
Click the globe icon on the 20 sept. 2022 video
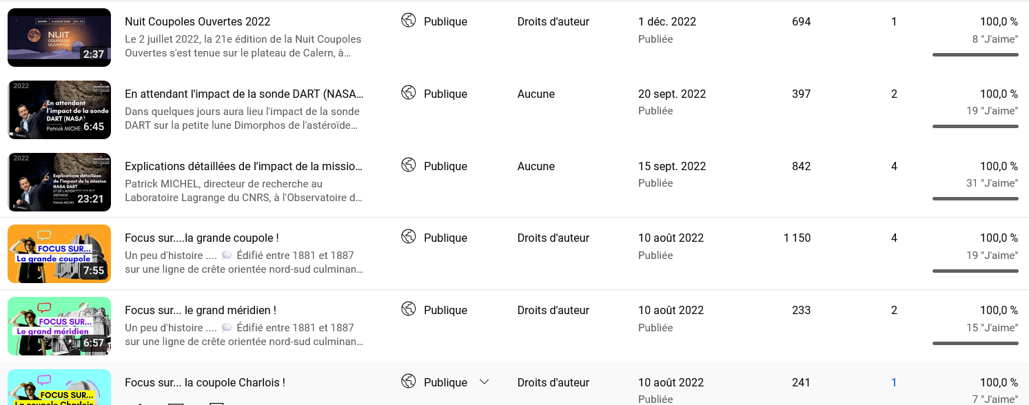tap(409, 93)
